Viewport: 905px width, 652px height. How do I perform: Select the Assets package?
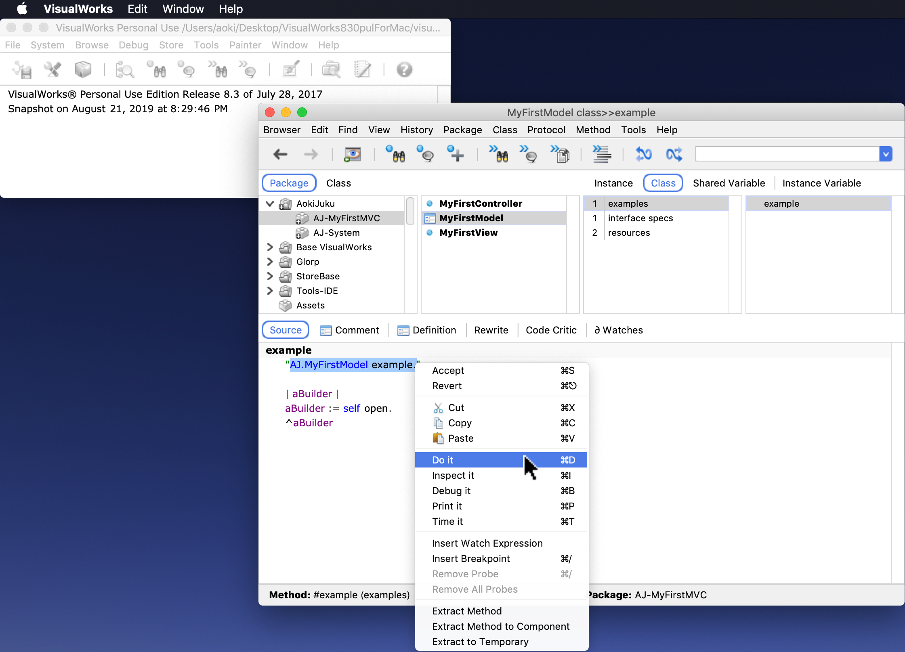click(332, 305)
